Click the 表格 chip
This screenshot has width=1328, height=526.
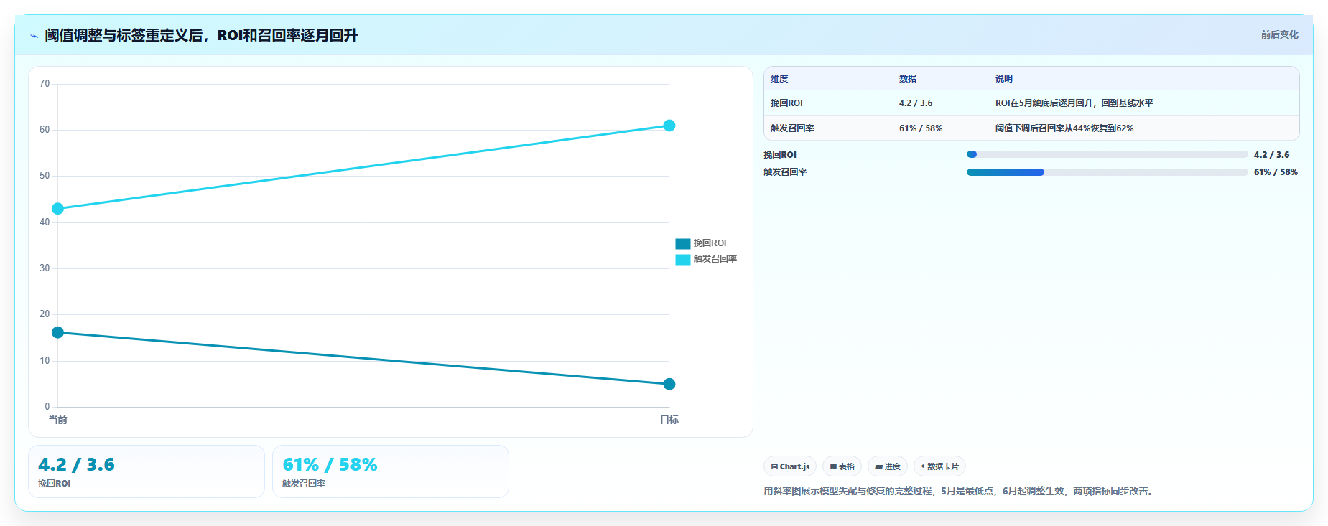pyautogui.click(x=842, y=466)
